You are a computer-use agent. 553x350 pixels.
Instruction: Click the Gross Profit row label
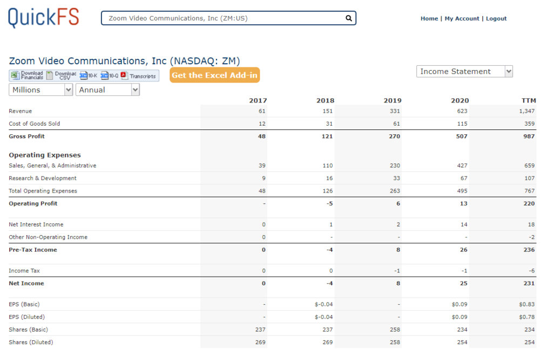(27, 136)
